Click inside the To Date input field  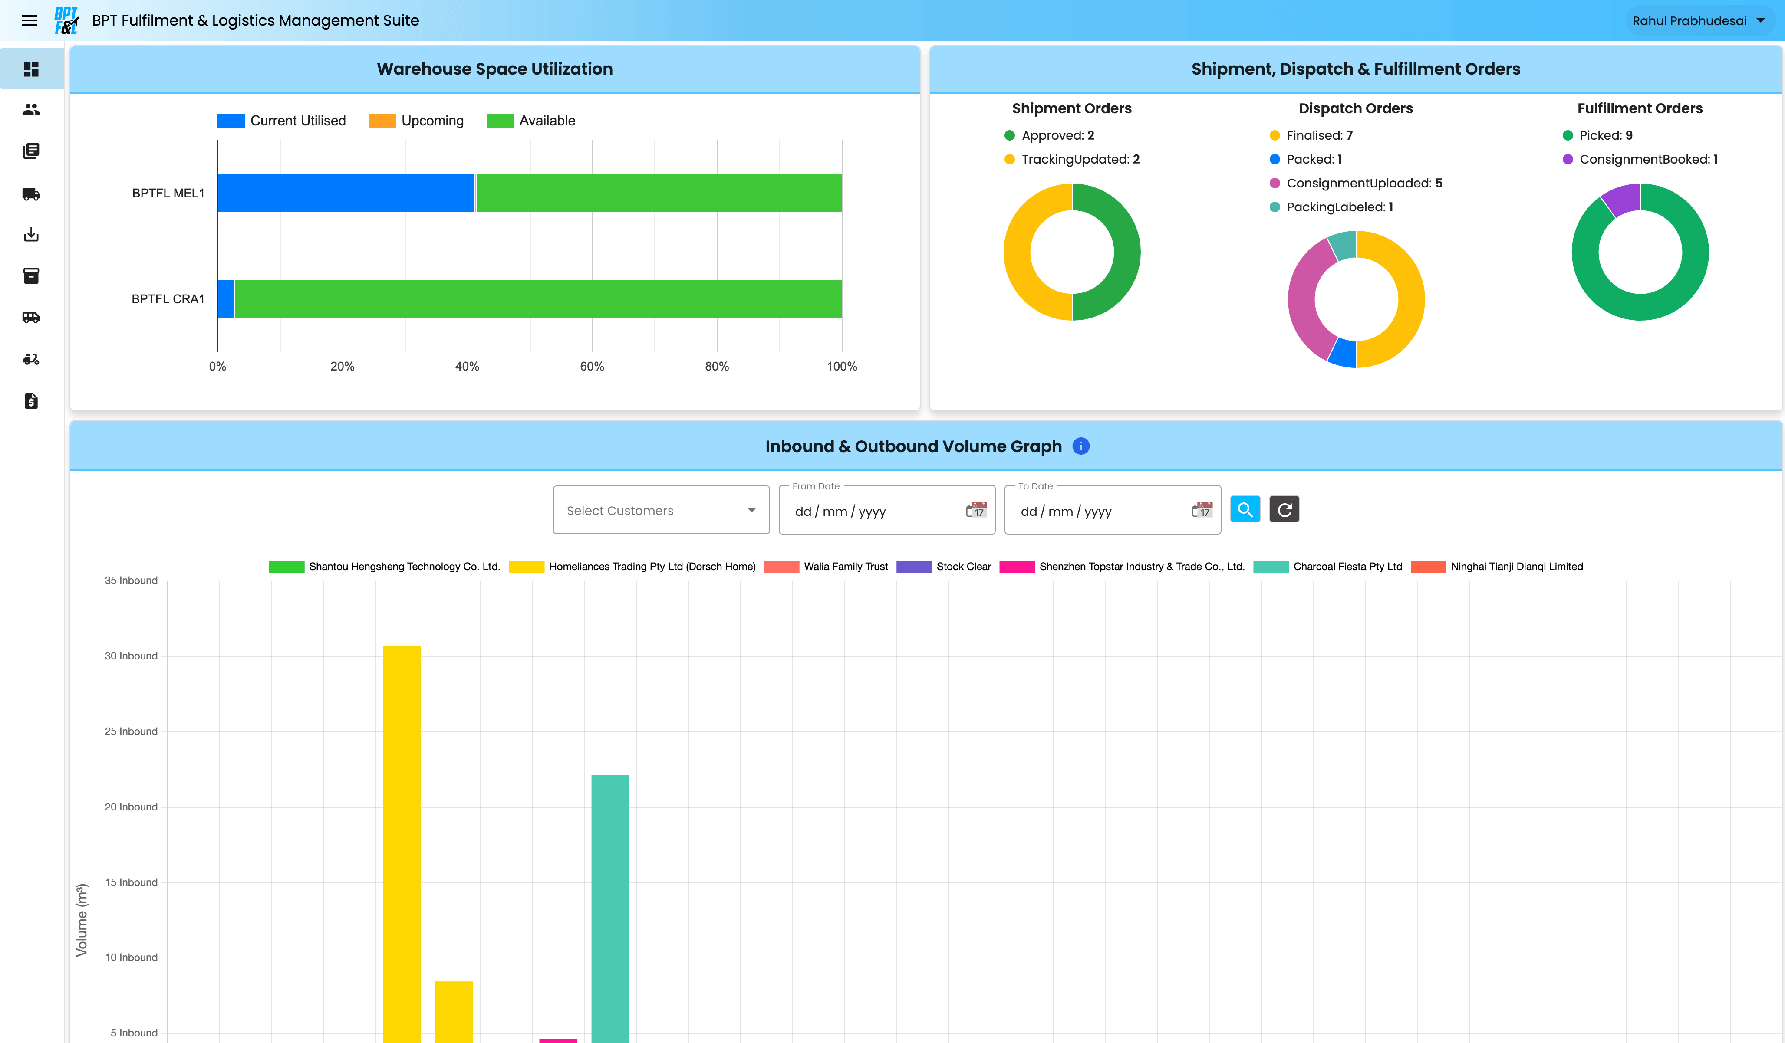1098,511
